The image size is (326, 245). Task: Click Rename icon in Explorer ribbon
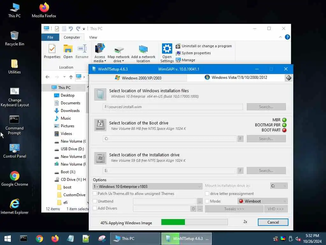[x=82, y=51]
